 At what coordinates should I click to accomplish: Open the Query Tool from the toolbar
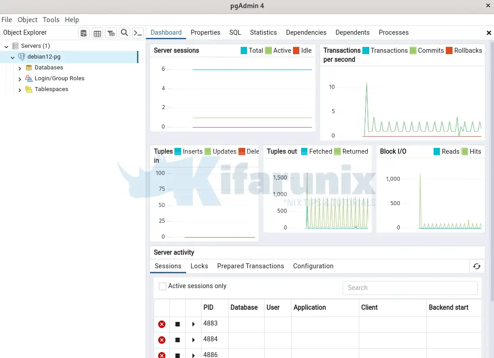click(x=83, y=32)
